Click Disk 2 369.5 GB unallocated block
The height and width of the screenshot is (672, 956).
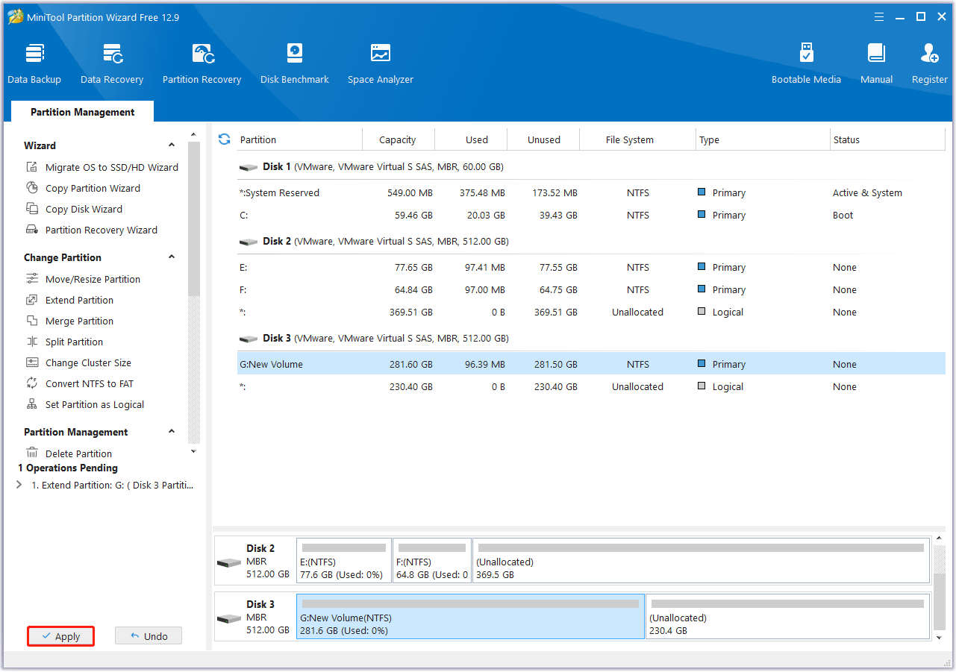tap(702, 560)
